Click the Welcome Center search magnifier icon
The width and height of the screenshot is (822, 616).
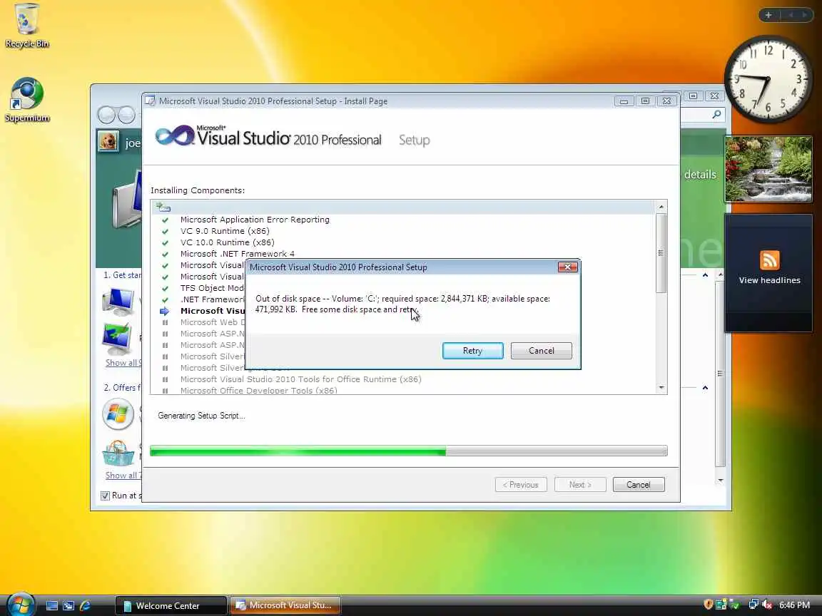pos(716,114)
